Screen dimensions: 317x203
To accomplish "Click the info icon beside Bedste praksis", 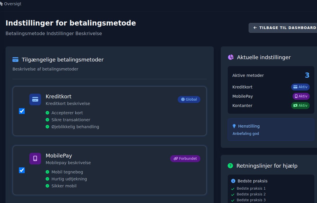I will [233, 181].
